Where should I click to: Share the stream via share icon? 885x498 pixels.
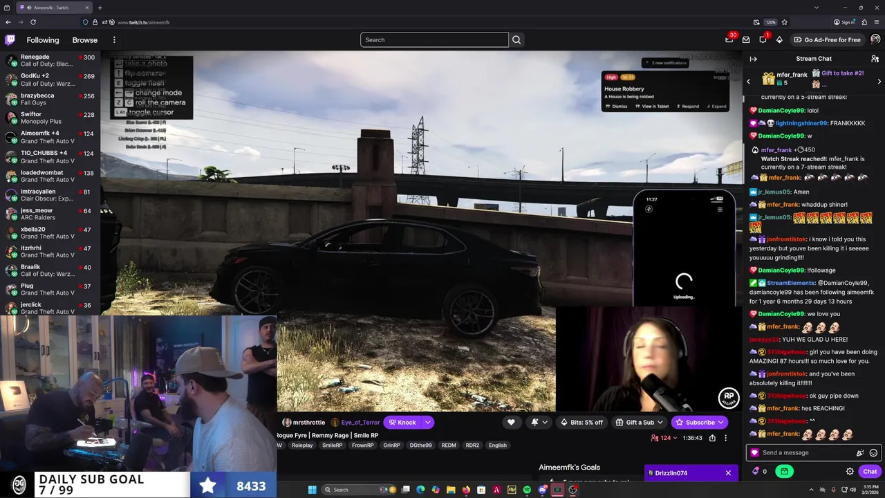[712, 438]
